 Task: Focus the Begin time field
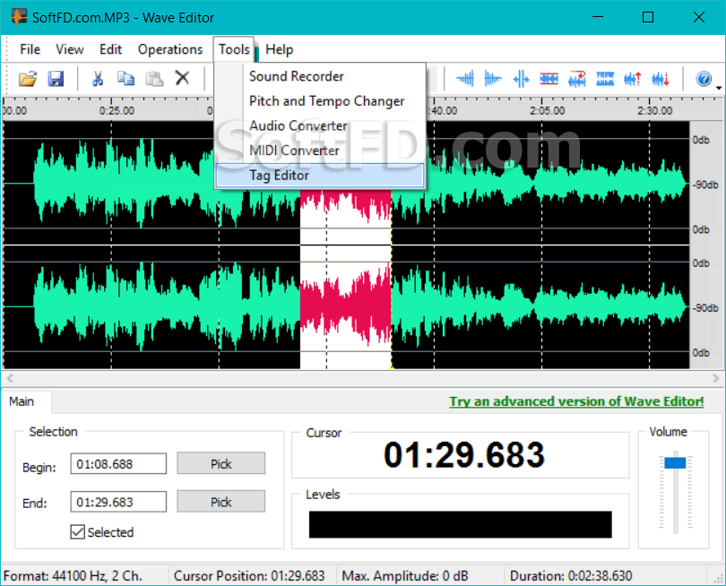tap(118, 464)
